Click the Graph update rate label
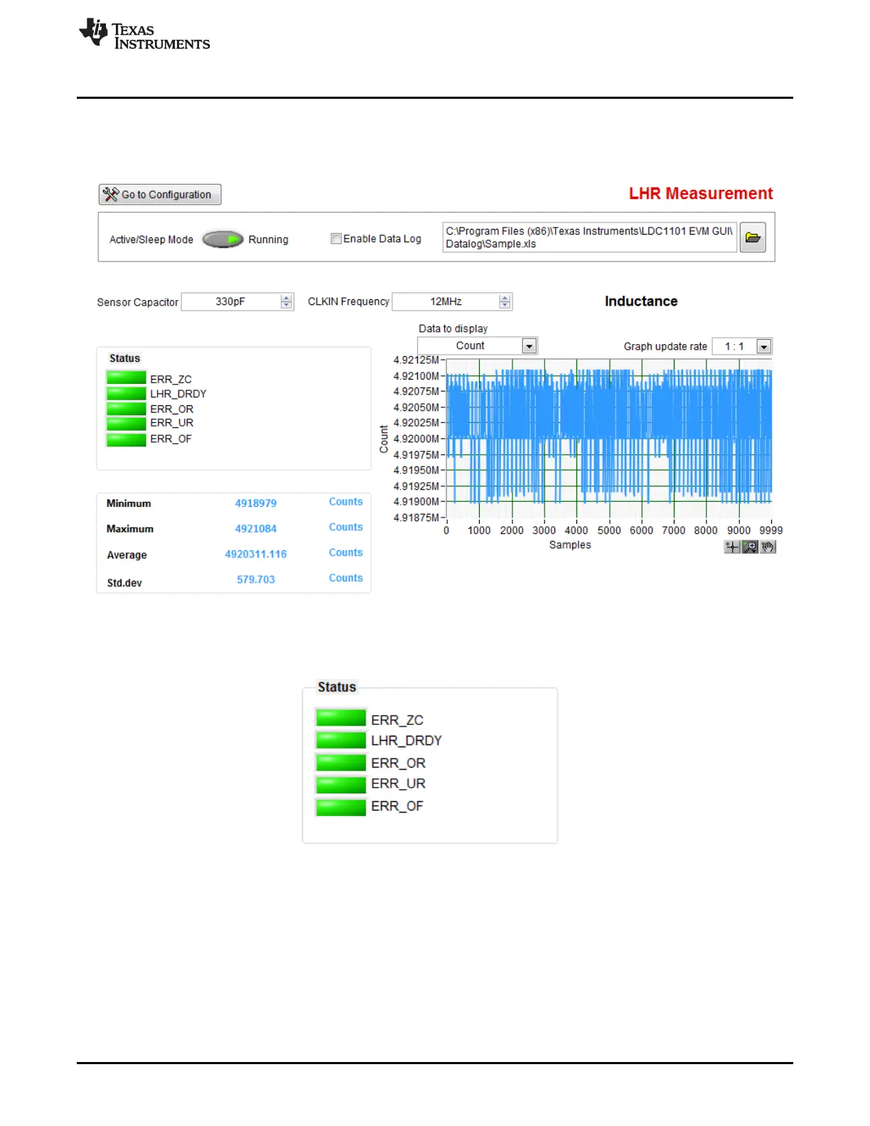The image size is (870, 1126). point(665,346)
